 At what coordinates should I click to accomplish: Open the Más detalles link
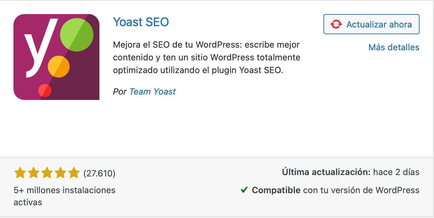(x=394, y=47)
